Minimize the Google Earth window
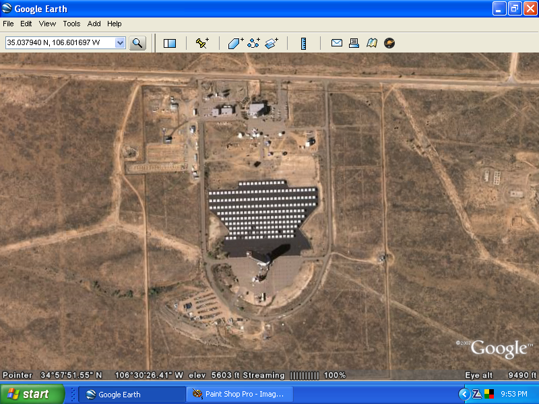The width and height of the screenshot is (539, 404). 499,9
